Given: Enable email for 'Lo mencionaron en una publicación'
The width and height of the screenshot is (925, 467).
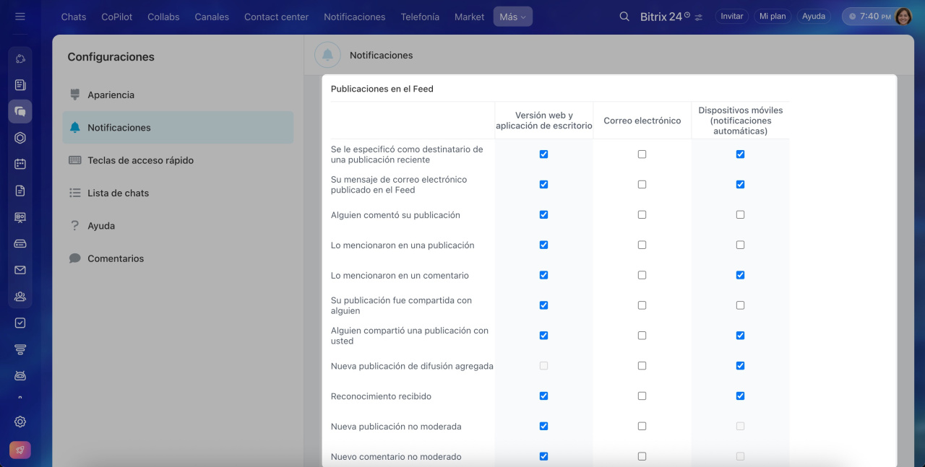Looking at the screenshot, I should tap(642, 245).
